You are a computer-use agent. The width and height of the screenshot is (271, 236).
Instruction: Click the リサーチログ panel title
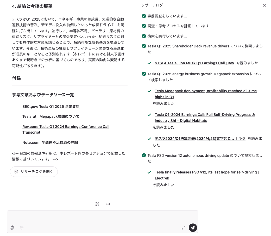tap(152, 5)
